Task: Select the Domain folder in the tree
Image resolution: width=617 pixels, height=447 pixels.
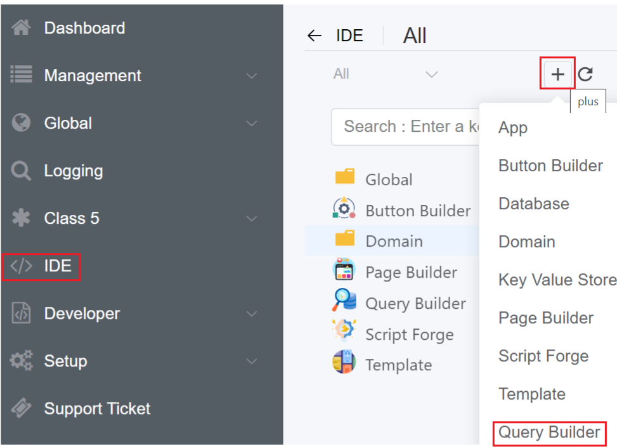Action: click(x=393, y=241)
